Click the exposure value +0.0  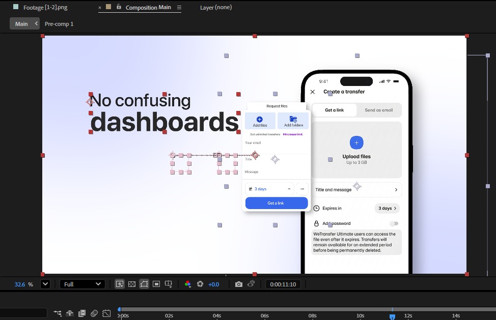(213, 284)
